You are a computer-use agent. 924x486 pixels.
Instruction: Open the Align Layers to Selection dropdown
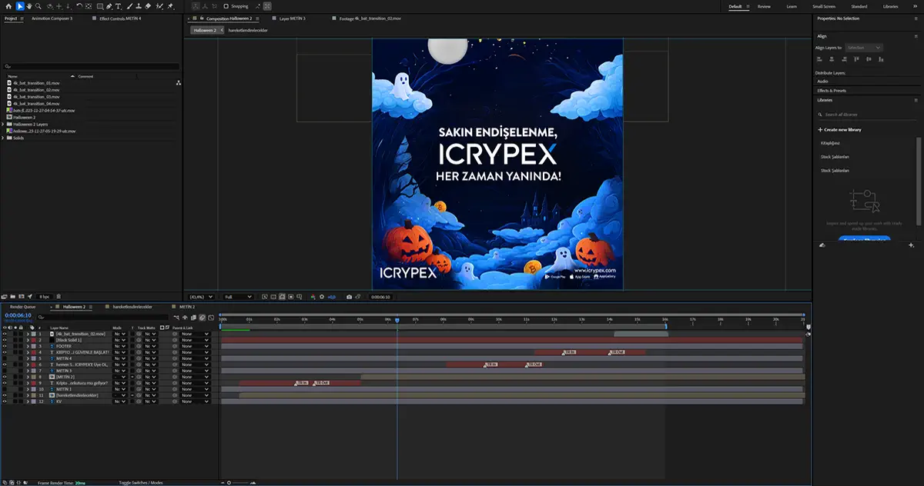point(864,48)
